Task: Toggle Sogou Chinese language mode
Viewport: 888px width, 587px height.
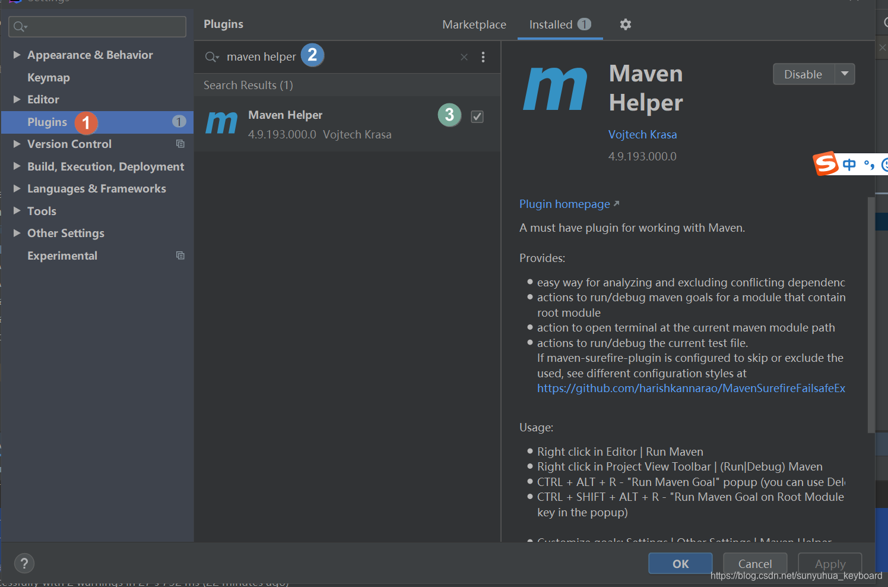Action: [x=849, y=165]
